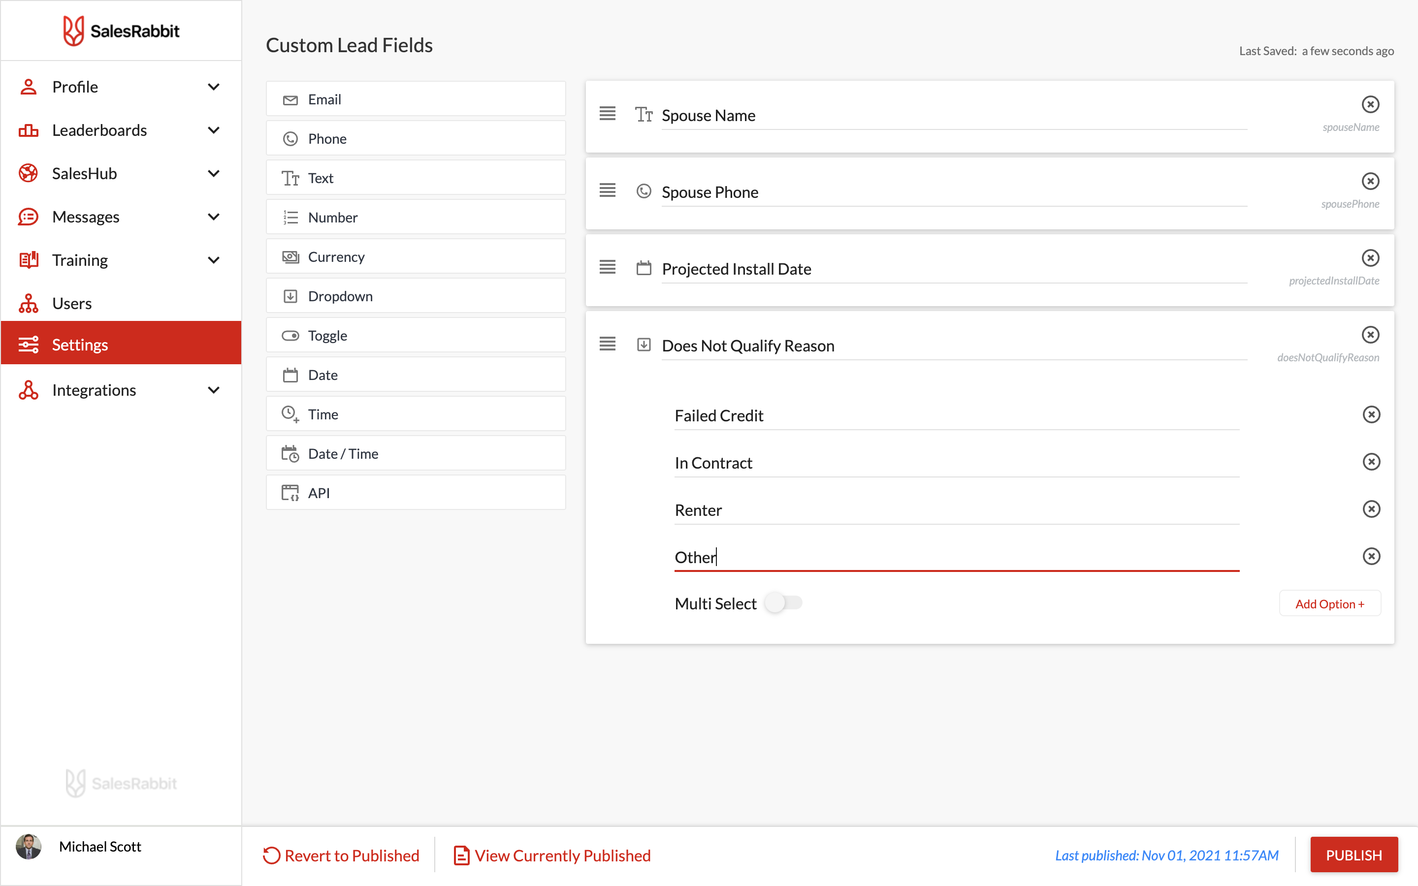1418x886 pixels.
Task: Add a Time field type
Action: coord(416,413)
